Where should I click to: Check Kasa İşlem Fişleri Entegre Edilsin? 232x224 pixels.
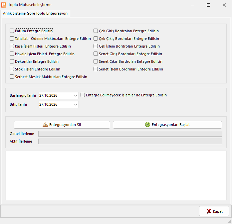[x=12, y=46]
